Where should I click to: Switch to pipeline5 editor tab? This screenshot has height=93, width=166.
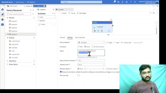(46, 10)
